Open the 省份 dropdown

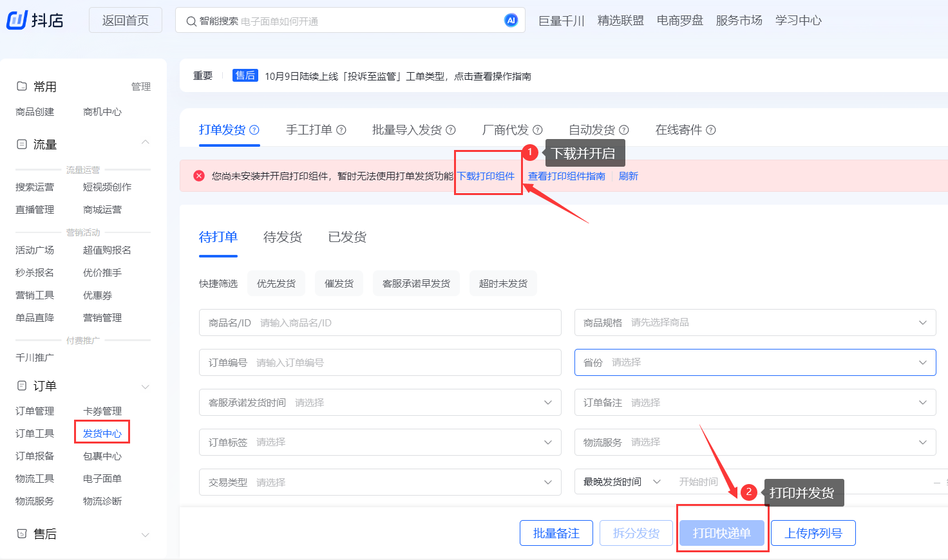[755, 362]
